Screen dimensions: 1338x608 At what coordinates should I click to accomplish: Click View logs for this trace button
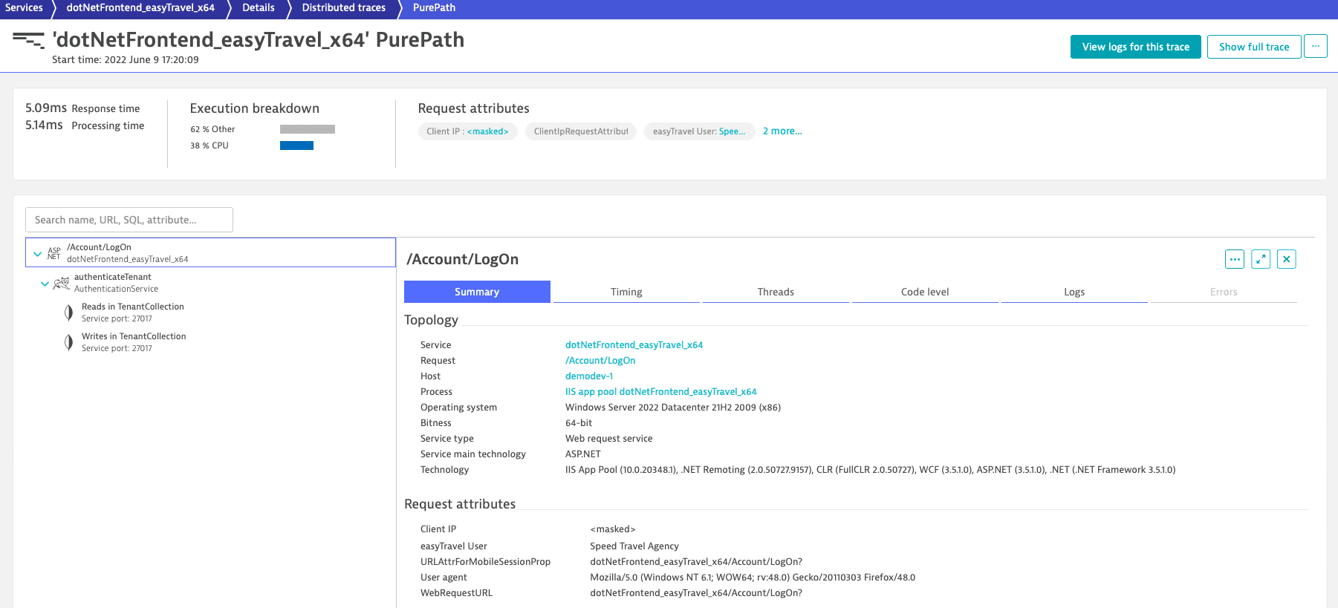(x=1134, y=47)
